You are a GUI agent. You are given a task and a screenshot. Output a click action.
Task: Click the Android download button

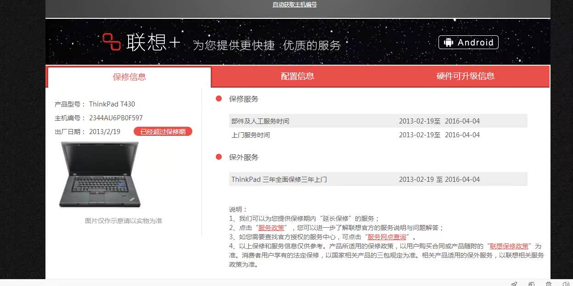tap(468, 42)
